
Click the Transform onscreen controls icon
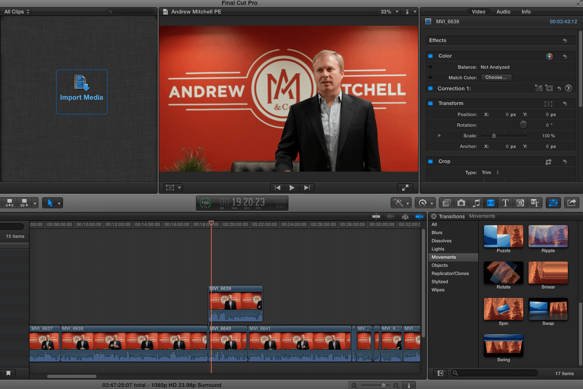(x=548, y=104)
